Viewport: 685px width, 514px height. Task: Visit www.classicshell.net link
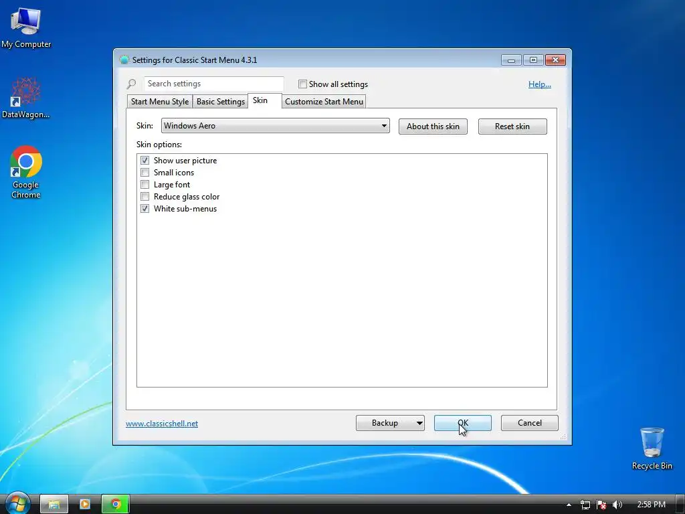(x=162, y=424)
